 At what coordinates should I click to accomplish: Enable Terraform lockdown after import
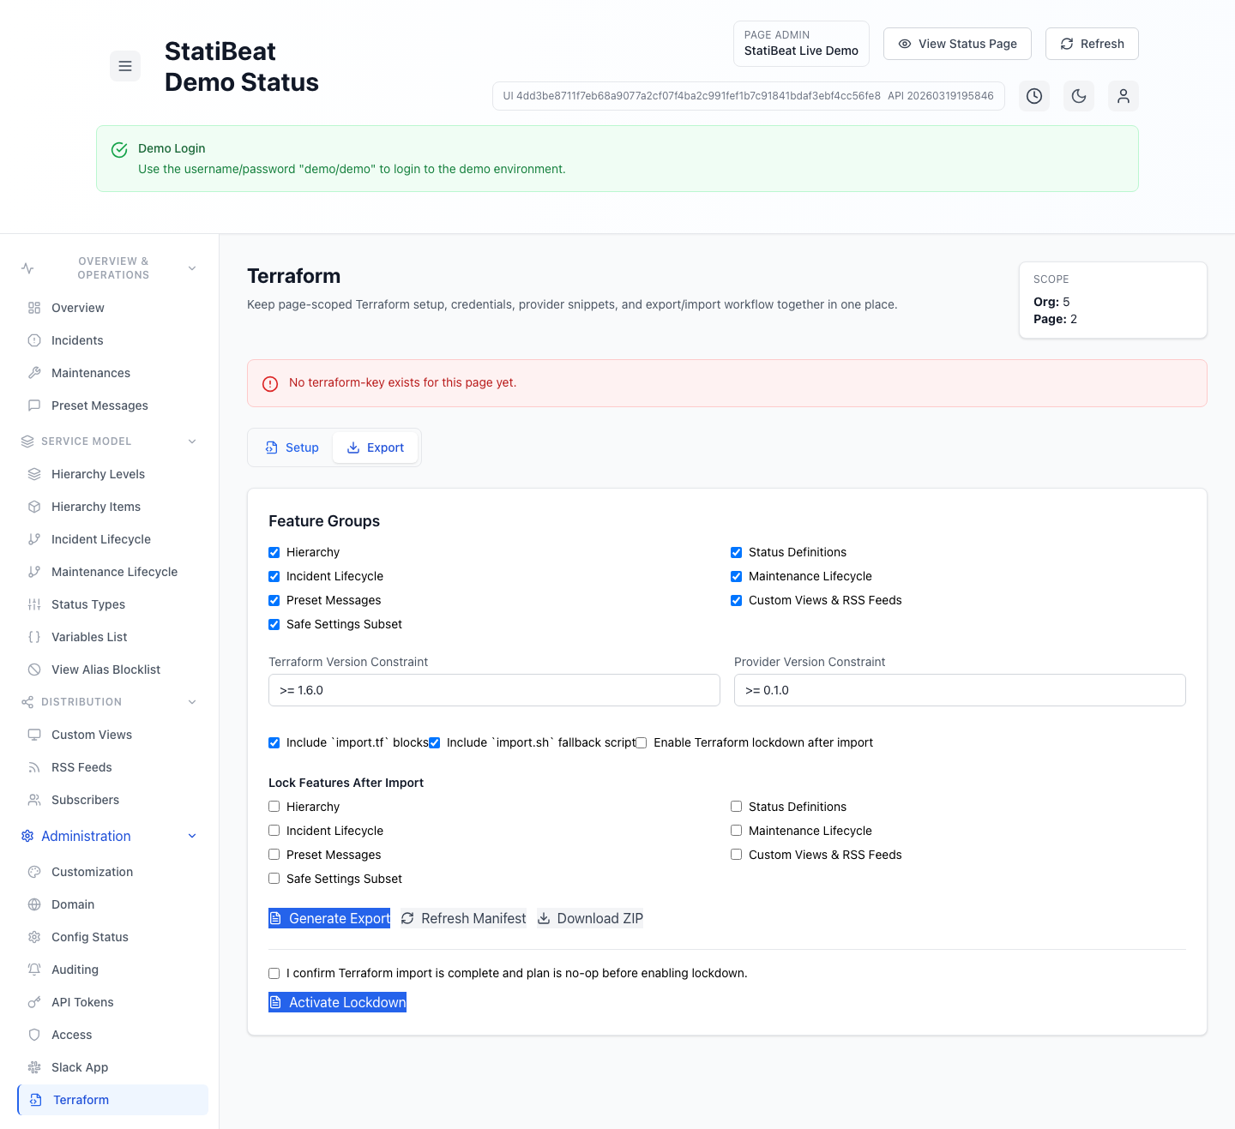point(641,742)
